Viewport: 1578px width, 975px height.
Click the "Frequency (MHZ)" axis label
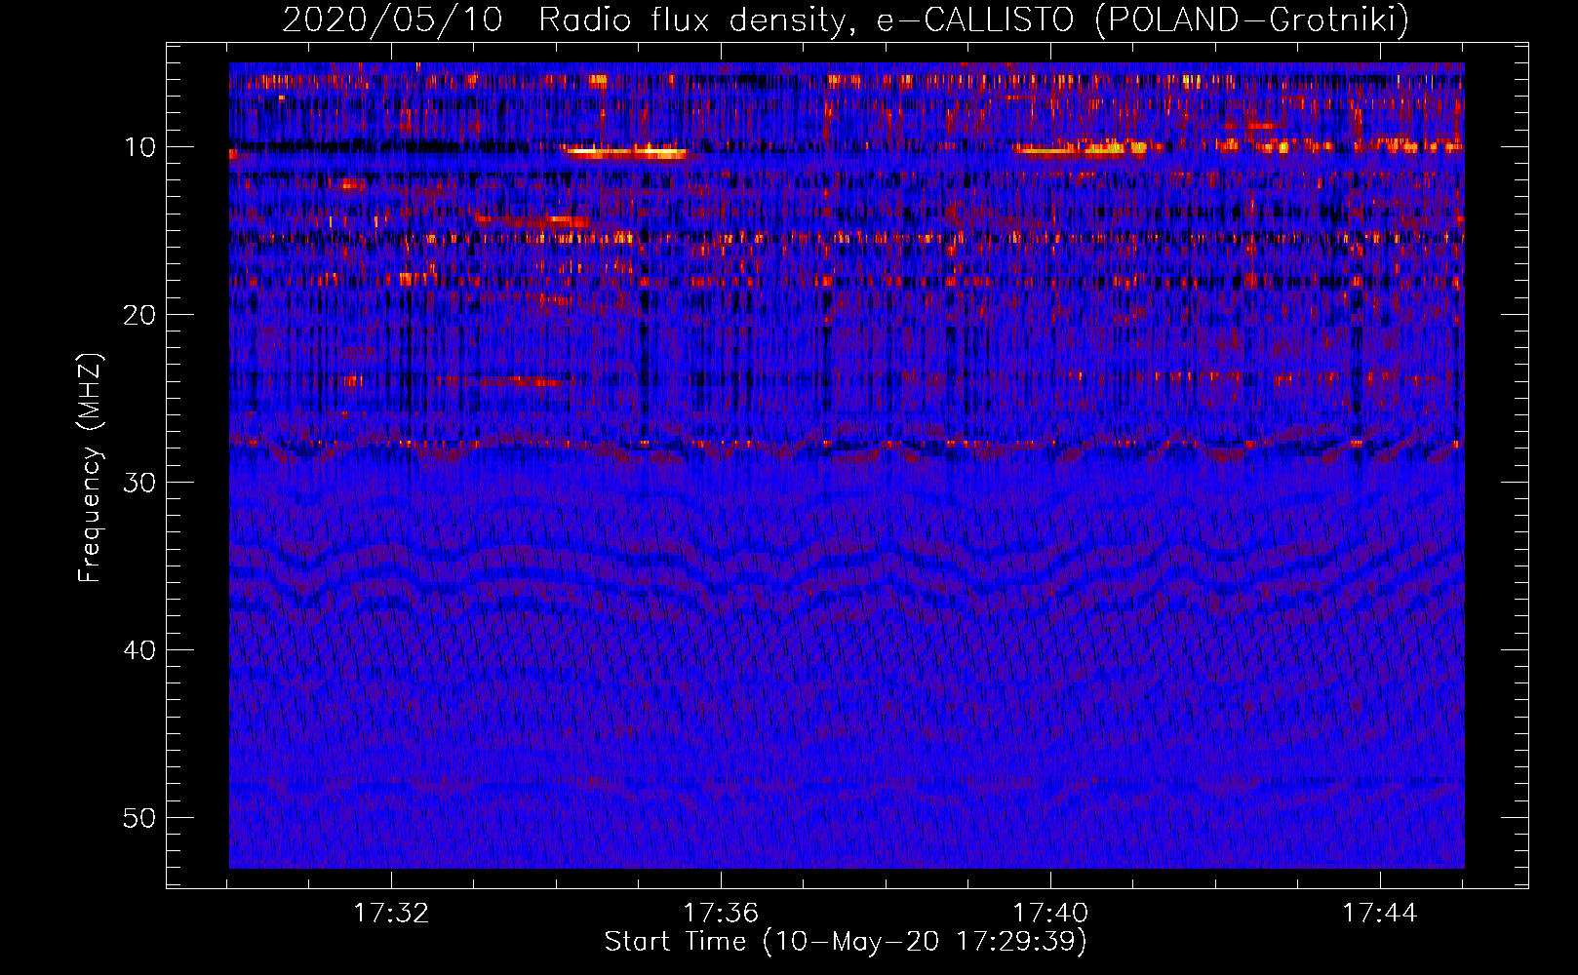pos(90,468)
